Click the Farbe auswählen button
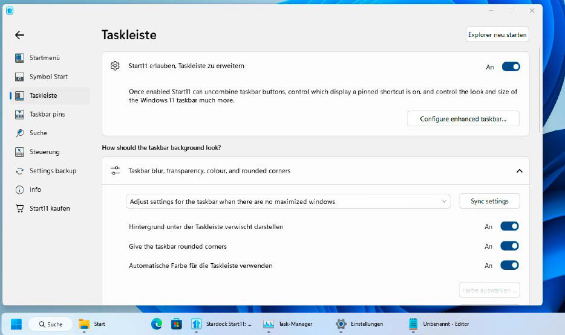This screenshot has width=565, height=335. (x=489, y=290)
